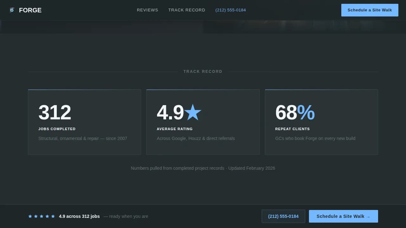Call the phone number in the header
This screenshot has height=228, width=406.
click(x=231, y=10)
